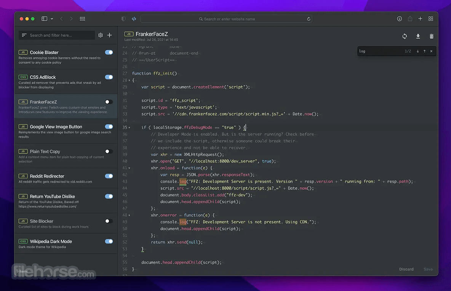Screen dimensions: 451x291
Task: Click the privacy shield icon
Action: [123, 19]
